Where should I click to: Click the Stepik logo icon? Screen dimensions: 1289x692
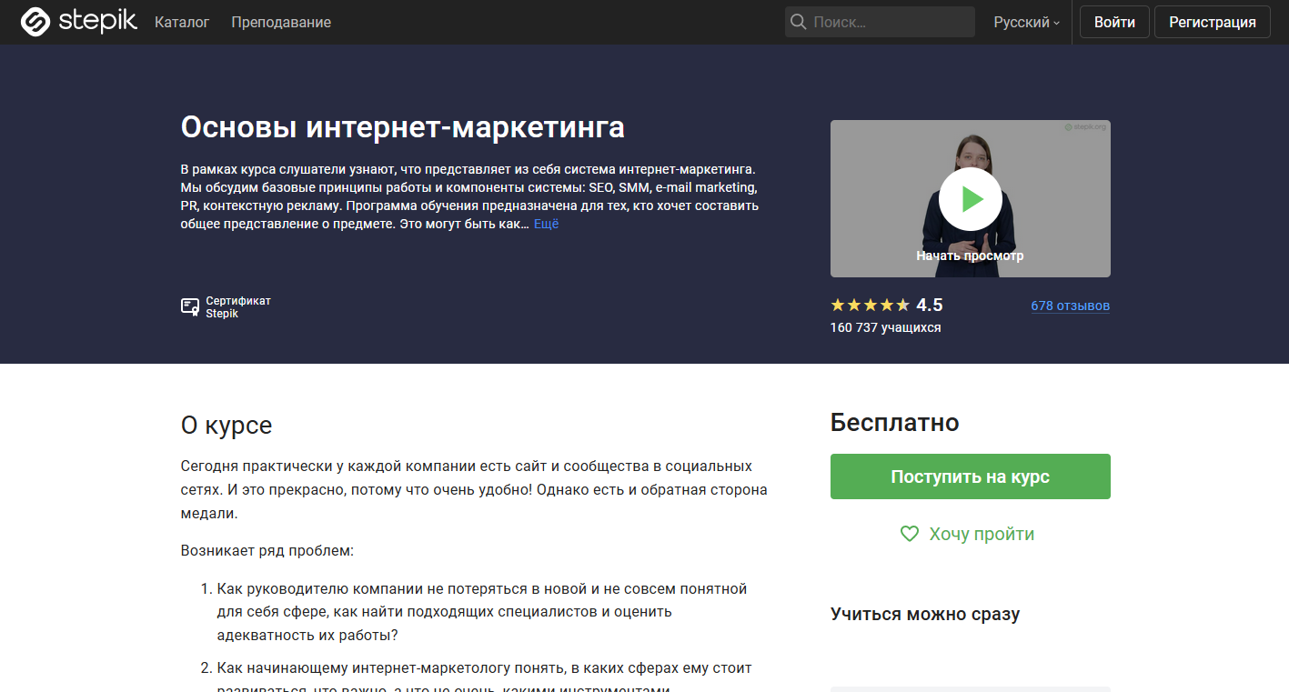click(35, 21)
